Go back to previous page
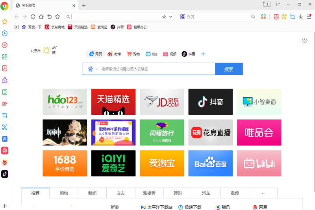The height and width of the screenshot is (210, 315). pos(17,17)
